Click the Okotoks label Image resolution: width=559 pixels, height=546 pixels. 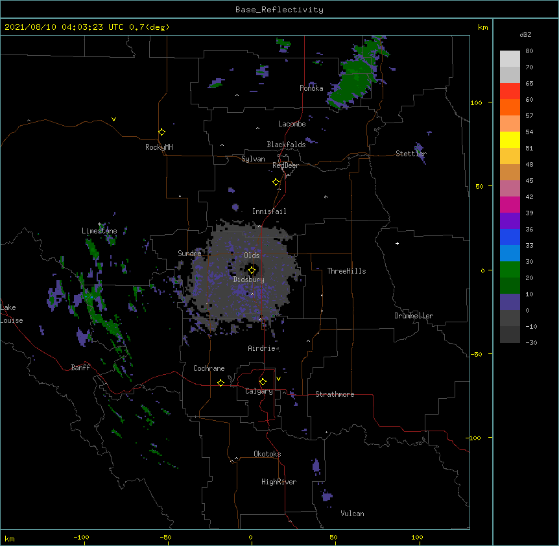click(267, 454)
